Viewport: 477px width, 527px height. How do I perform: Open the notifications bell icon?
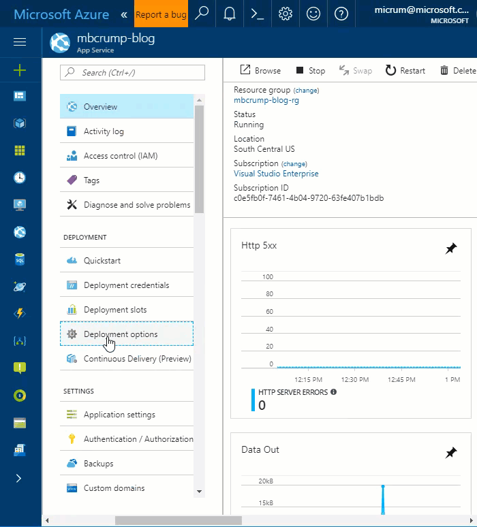click(230, 14)
